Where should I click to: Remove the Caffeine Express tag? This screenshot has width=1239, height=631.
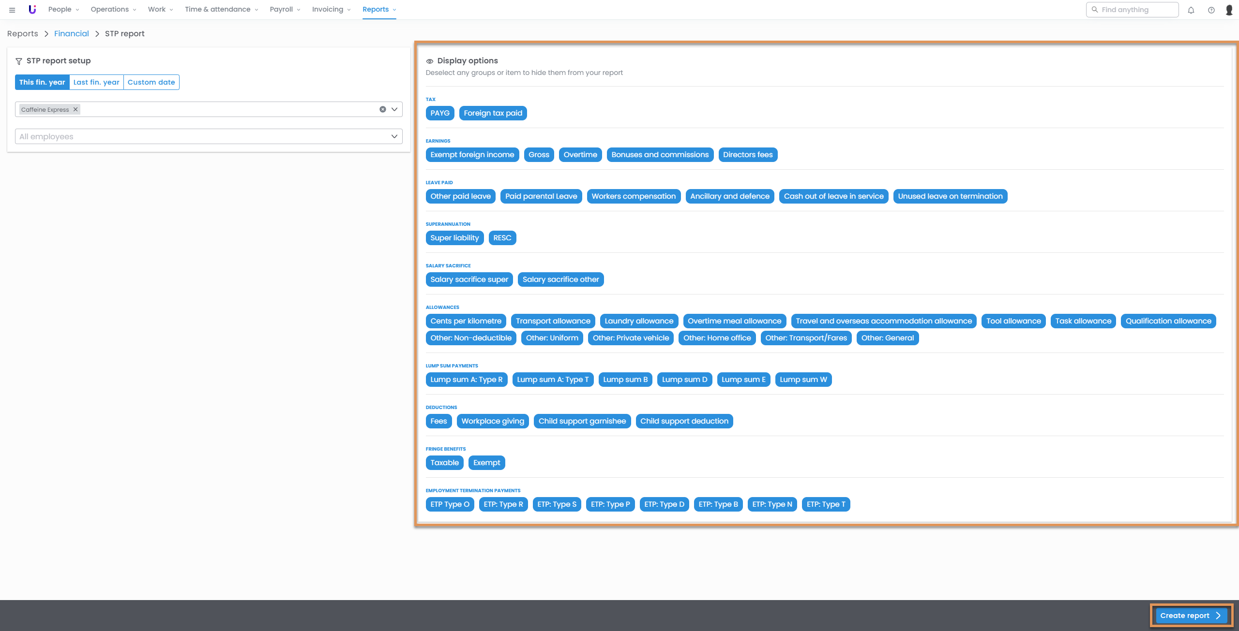tap(76, 109)
